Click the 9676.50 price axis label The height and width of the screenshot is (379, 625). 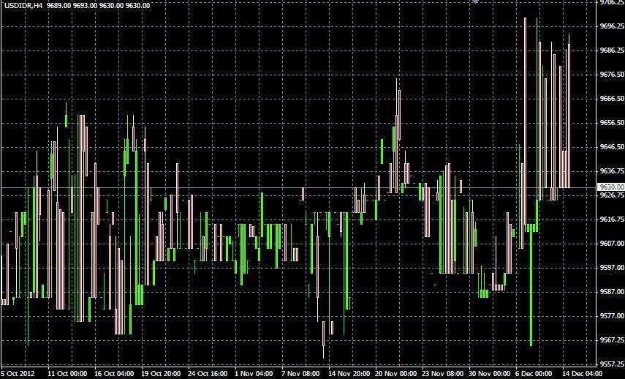pos(612,74)
